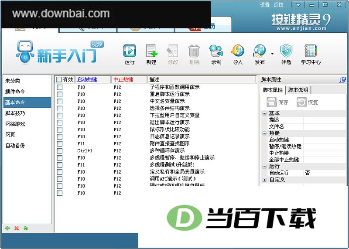
Task: Open 设置 (Settings) link in title bar
Action: pyautogui.click(x=265, y=5)
